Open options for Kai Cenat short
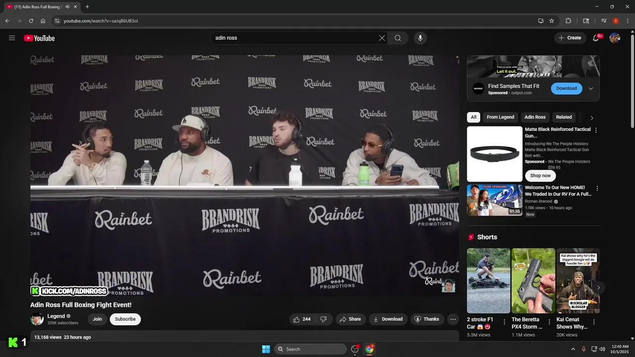 coord(594,322)
